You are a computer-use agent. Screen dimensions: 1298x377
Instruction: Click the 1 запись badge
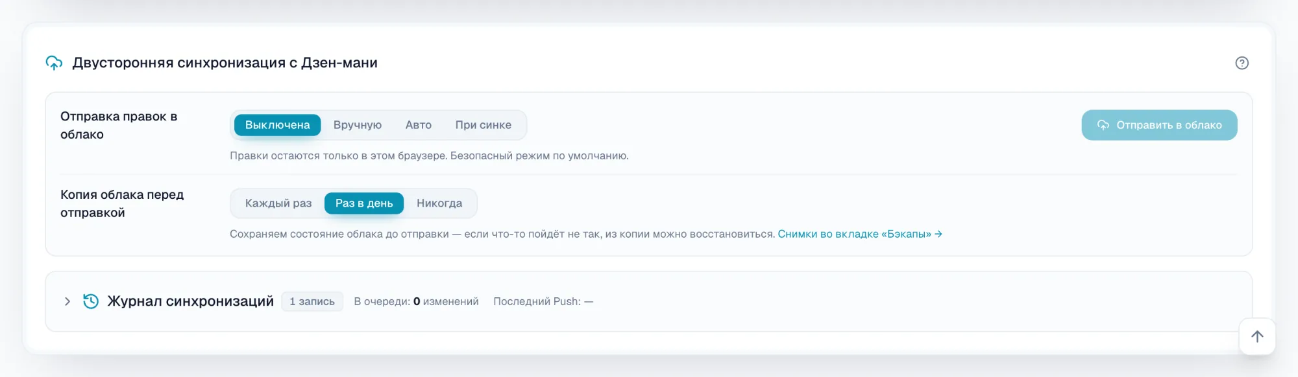pyautogui.click(x=312, y=301)
